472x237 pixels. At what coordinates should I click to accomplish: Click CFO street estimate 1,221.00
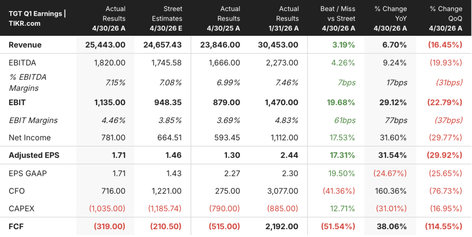(167, 191)
